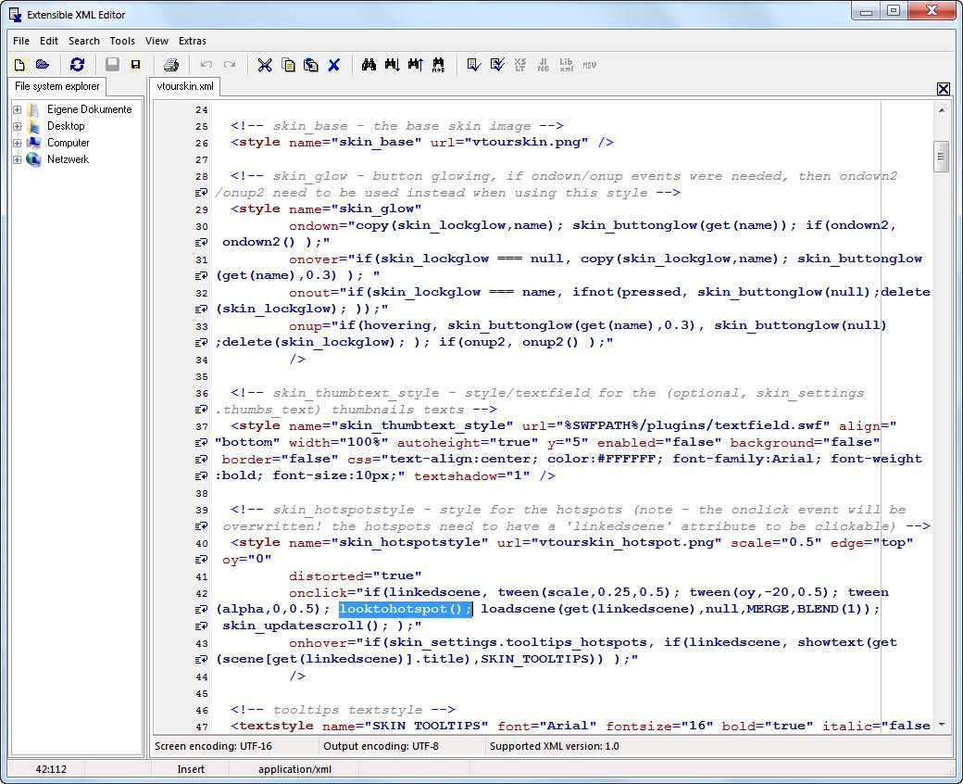
Task: Click the 'Output encoding: UTF-8' status entry
Action: [x=381, y=746]
